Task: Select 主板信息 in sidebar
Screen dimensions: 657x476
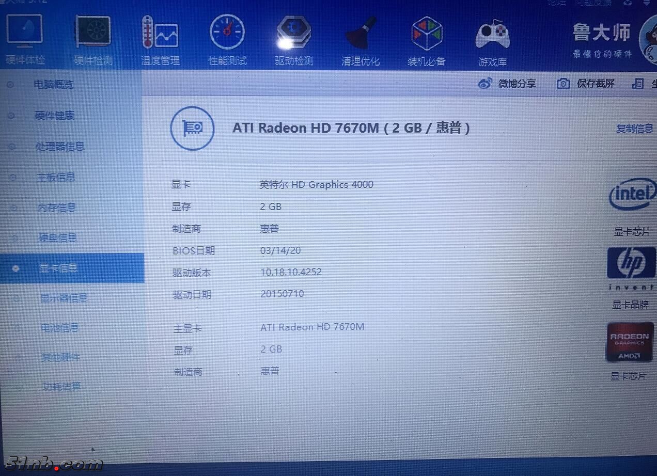Action: tap(56, 177)
